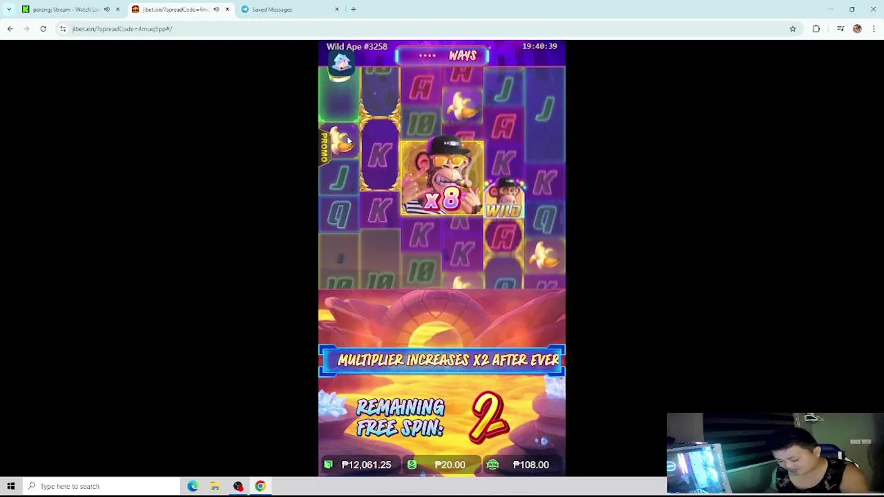Screen dimensions: 884x497
Task: Click the taskbar search box
Action: point(102,486)
